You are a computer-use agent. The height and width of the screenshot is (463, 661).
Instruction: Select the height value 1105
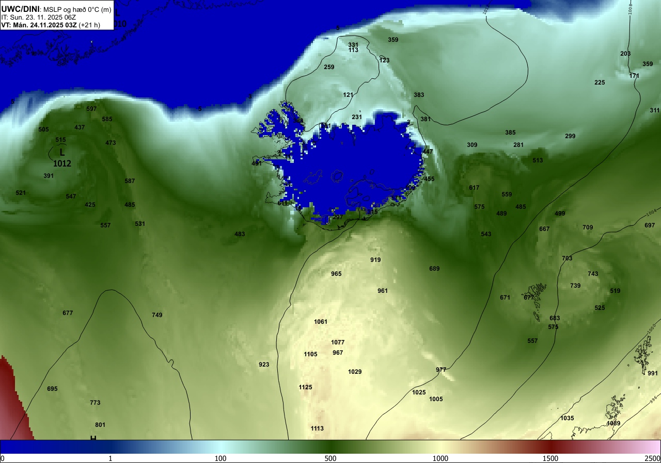coord(311,354)
